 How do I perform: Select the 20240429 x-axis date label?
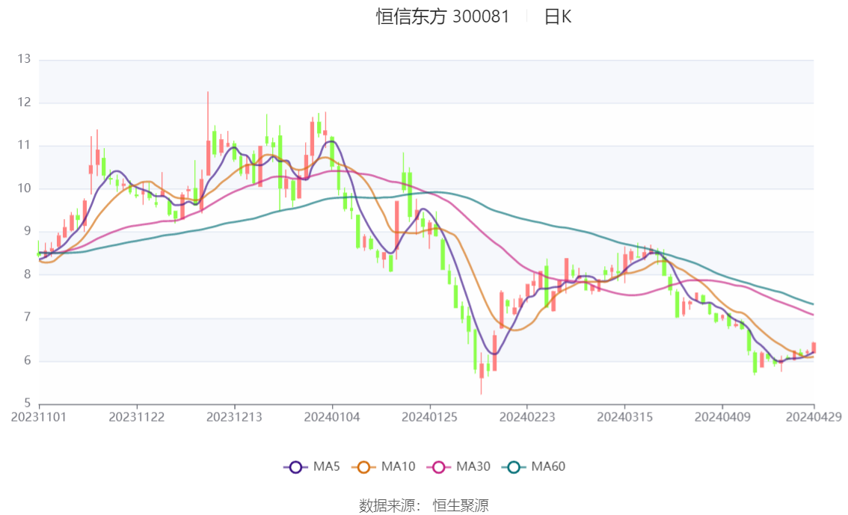[x=814, y=417]
